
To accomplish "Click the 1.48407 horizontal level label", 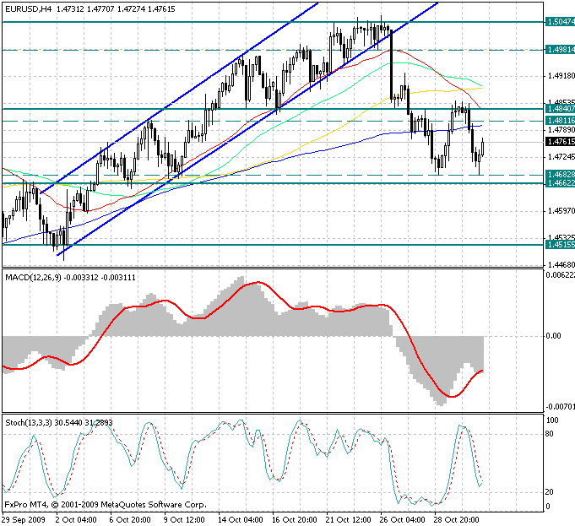I will click(560, 109).
